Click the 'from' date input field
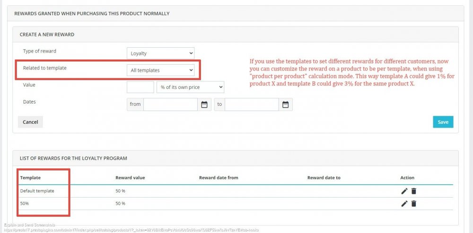The height and width of the screenshot is (233, 473). tap(170, 104)
